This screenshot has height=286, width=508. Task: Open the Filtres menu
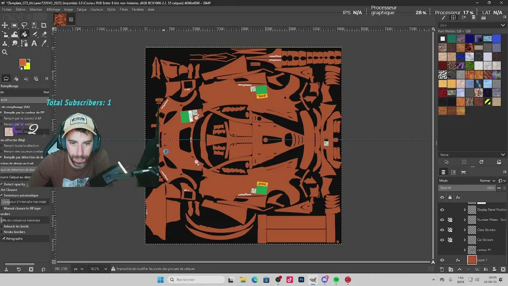[x=124, y=10]
